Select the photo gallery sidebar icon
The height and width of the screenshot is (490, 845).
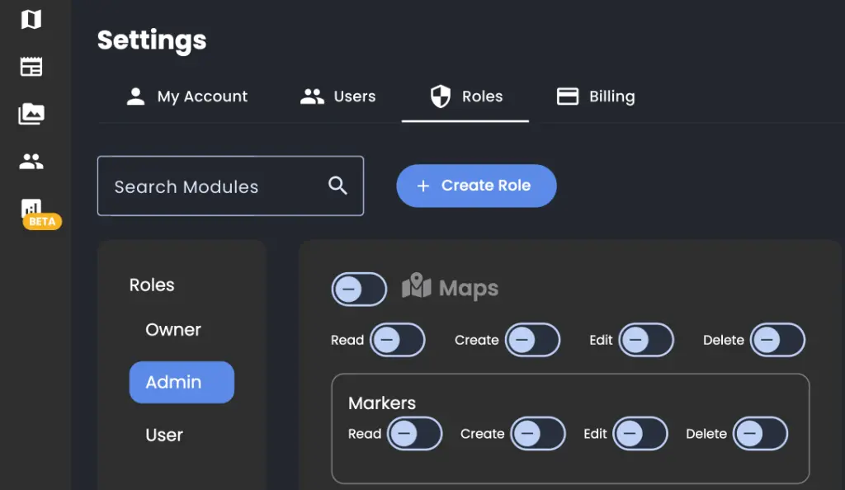[31, 113]
